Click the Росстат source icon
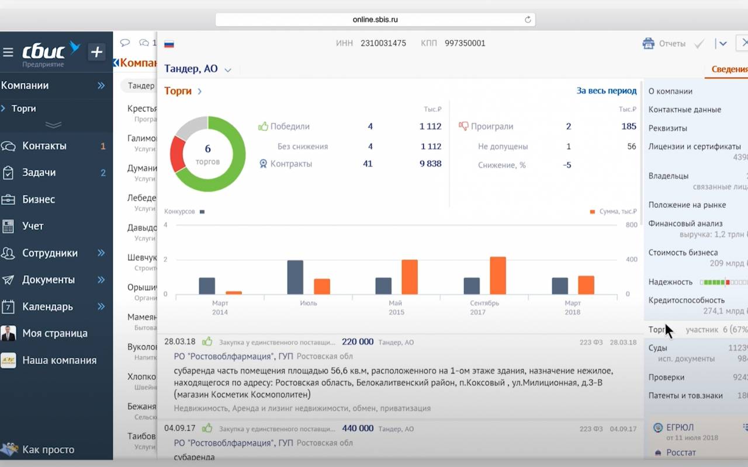This screenshot has width=748, height=467. pos(657,452)
